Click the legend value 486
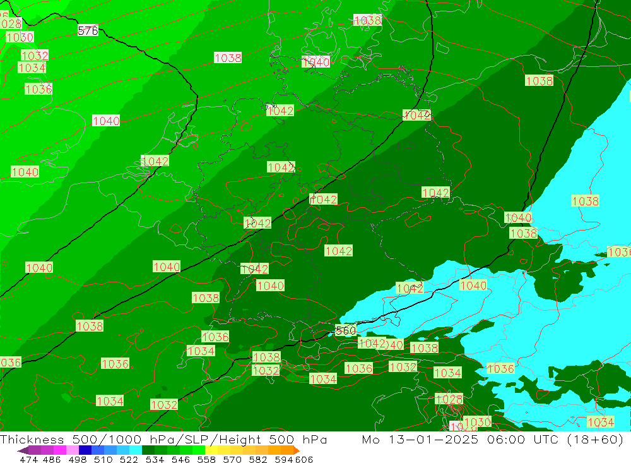This screenshot has height=463, width=631. pos(52,459)
